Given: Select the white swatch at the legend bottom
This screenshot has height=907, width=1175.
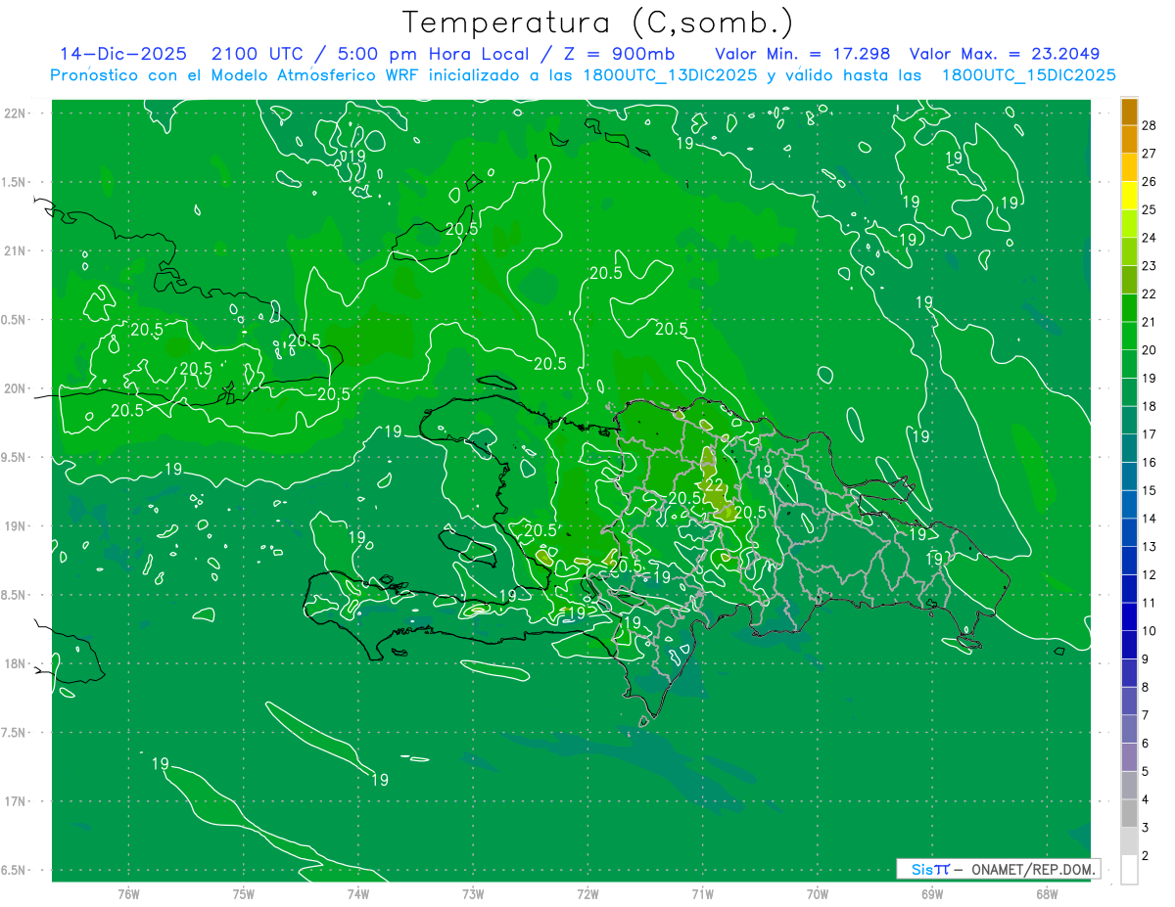Looking at the screenshot, I should click(x=1129, y=870).
